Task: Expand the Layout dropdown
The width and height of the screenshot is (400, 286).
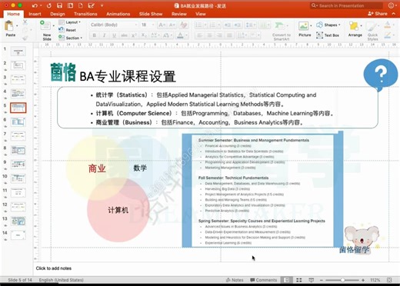Action: [x=70, y=22]
